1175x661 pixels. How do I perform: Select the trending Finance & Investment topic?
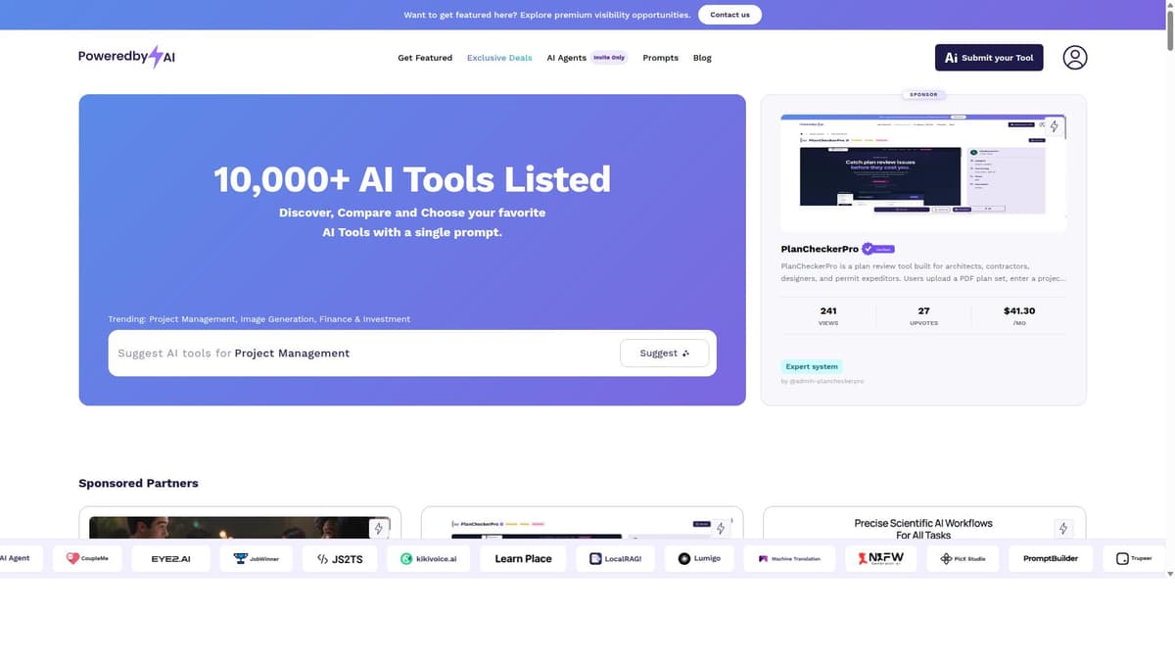click(x=364, y=319)
